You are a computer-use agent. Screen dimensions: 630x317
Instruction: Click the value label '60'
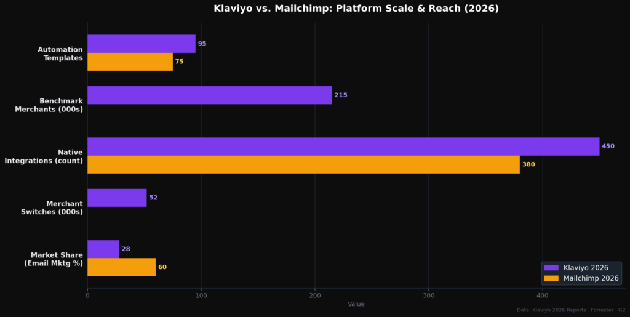point(162,267)
